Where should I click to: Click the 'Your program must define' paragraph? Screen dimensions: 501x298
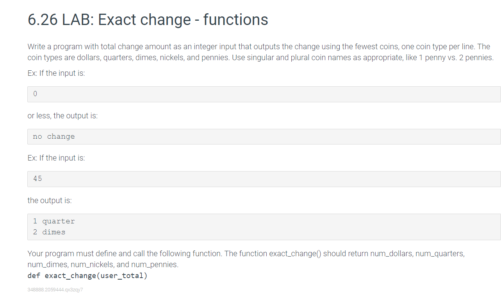click(x=246, y=259)
